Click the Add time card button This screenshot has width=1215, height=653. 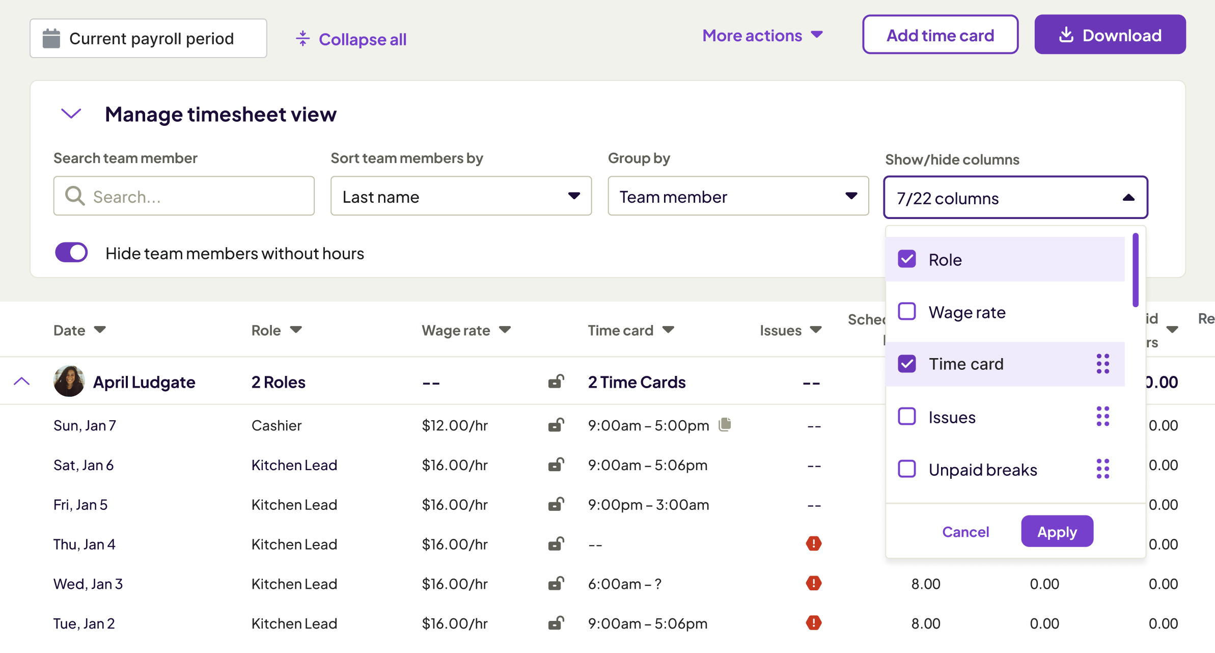[940, 35]
